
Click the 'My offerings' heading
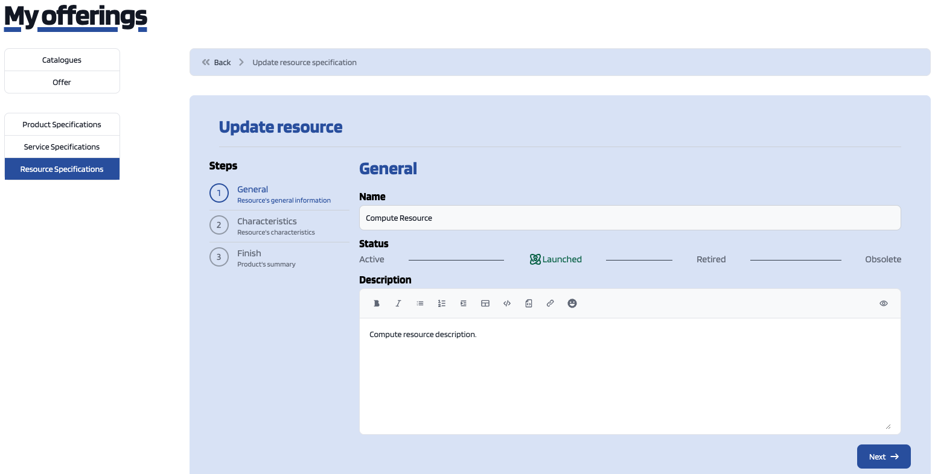(75, 17)
